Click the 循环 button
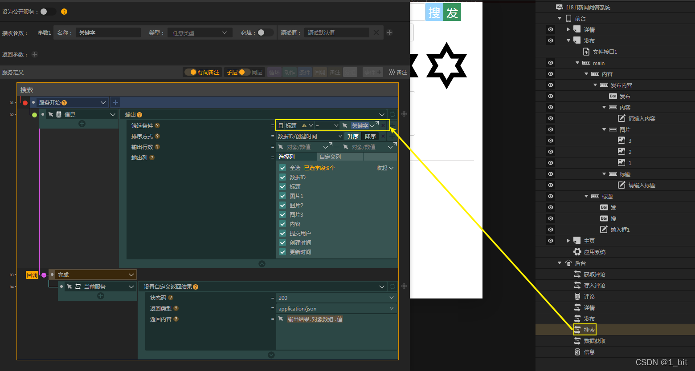 click(x=275, y=72)
